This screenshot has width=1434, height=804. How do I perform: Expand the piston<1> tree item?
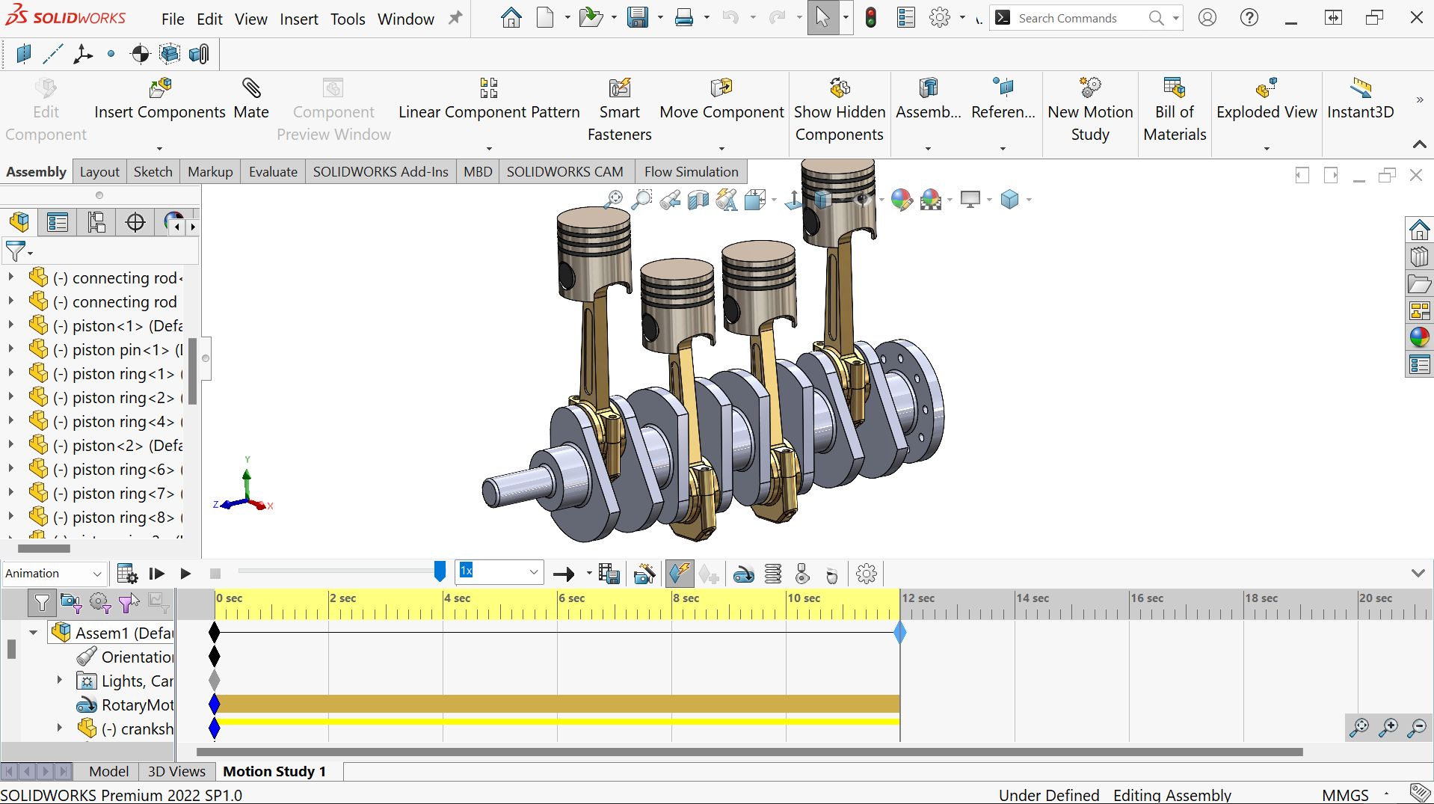(10, 325)
